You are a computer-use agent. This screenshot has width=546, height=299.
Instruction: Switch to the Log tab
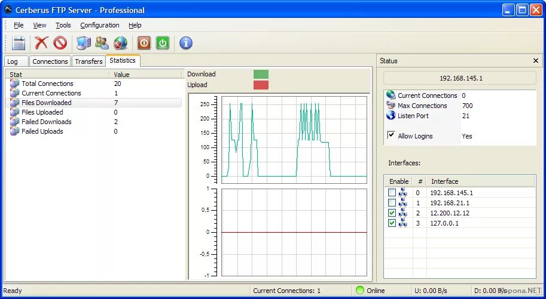[16, 61]
